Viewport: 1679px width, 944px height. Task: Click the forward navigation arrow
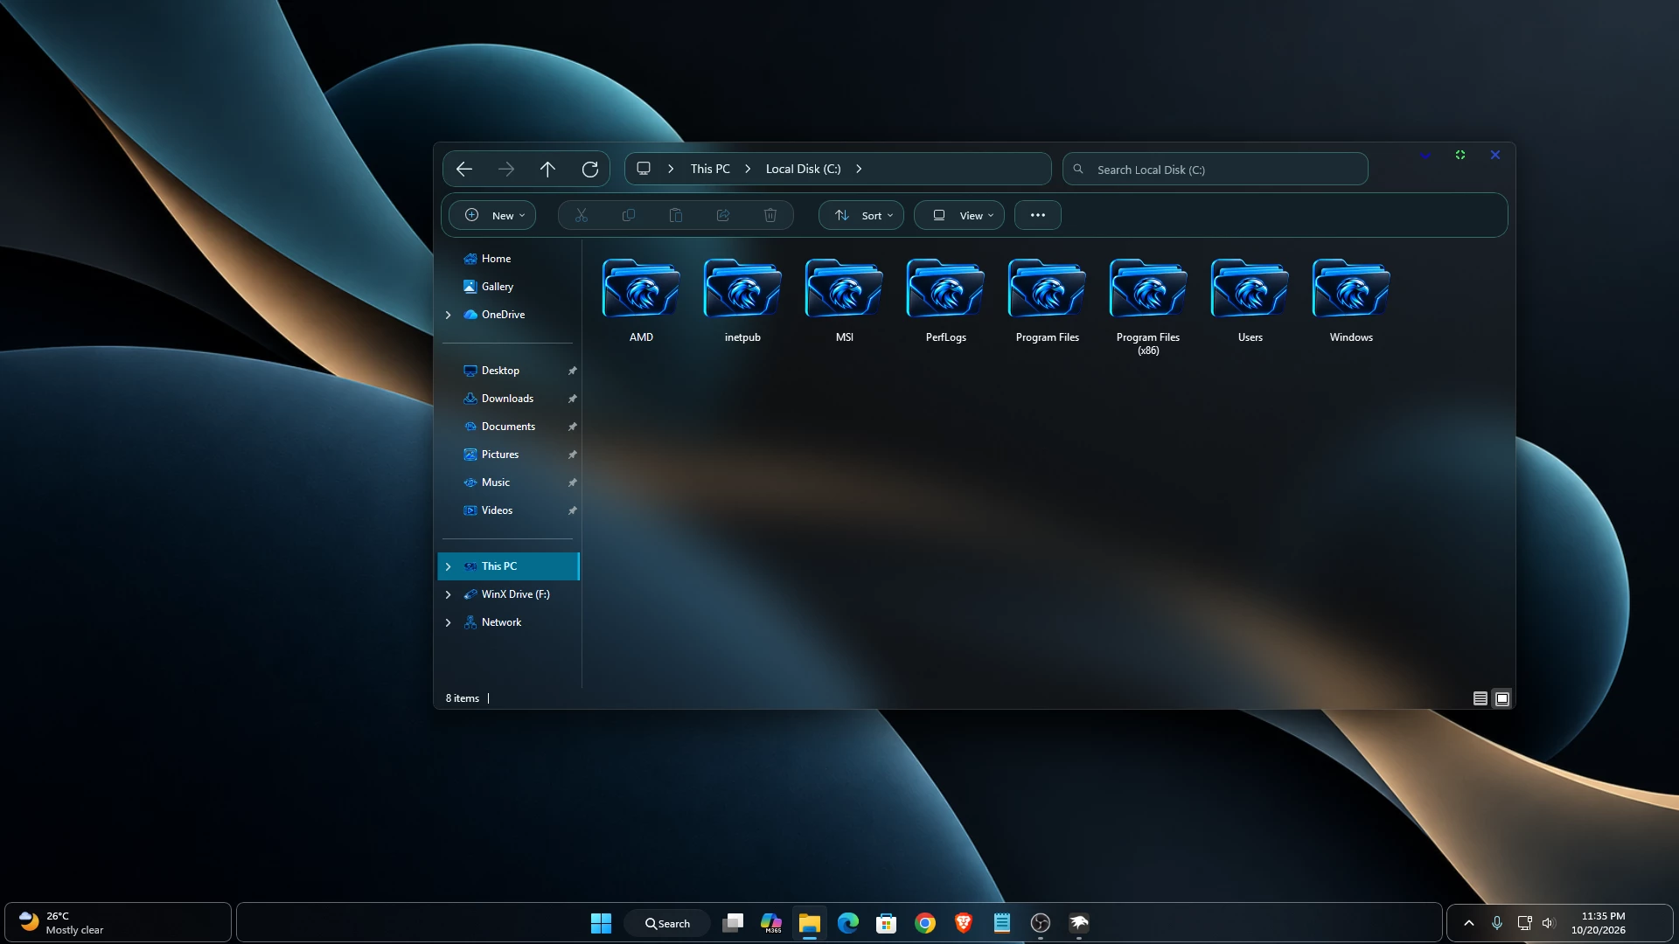click(x=506, y=170)
